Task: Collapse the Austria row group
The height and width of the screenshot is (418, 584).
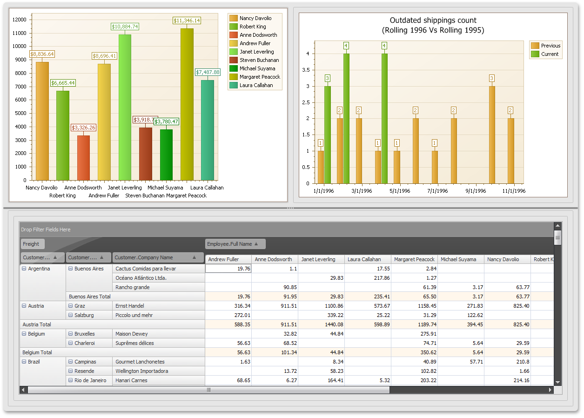Action: coord(24,306)
